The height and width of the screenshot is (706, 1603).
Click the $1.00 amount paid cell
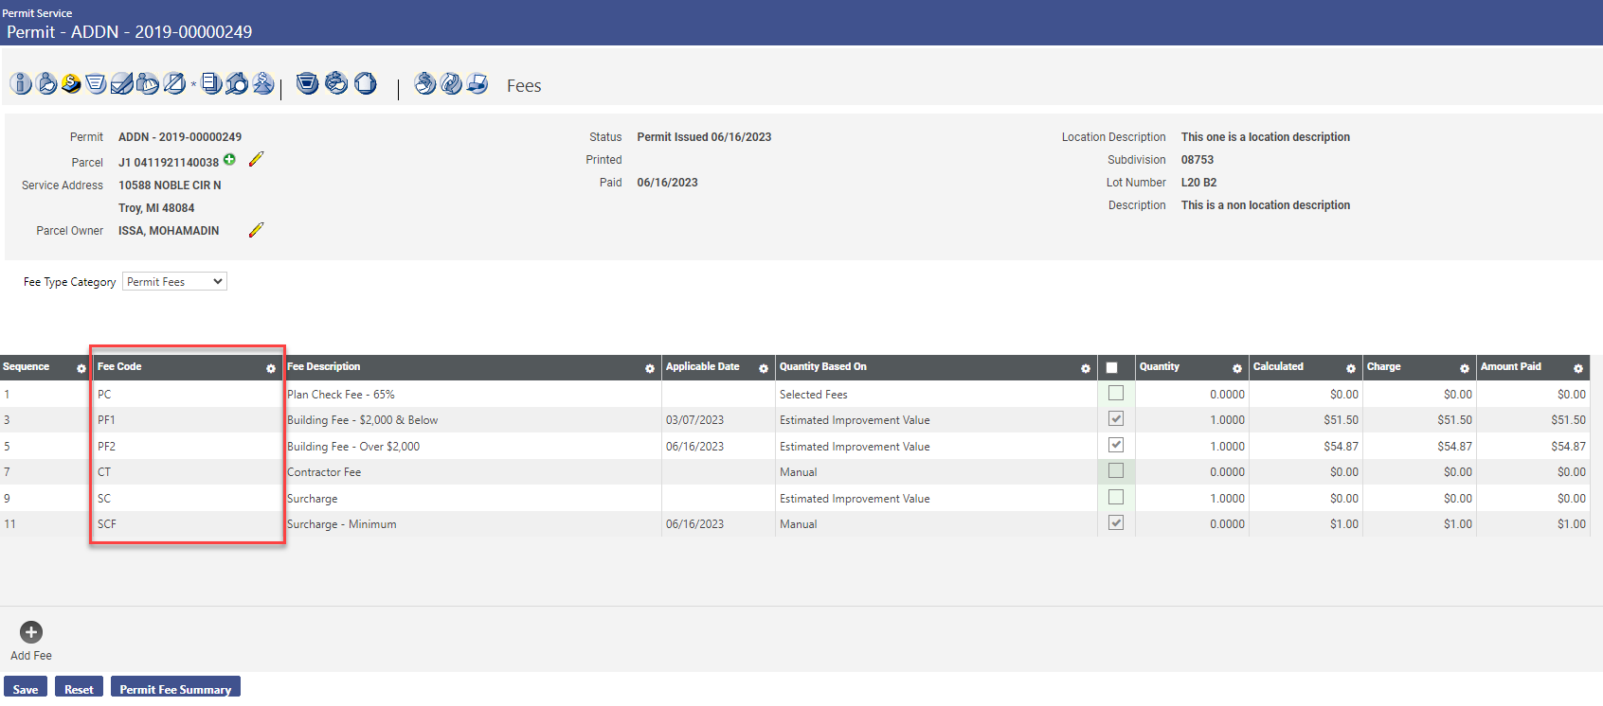click(1533, 523)
